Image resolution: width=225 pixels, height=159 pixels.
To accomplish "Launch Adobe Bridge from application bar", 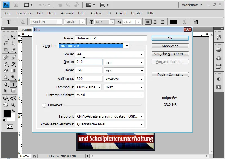I will click(x=16, y=5).
